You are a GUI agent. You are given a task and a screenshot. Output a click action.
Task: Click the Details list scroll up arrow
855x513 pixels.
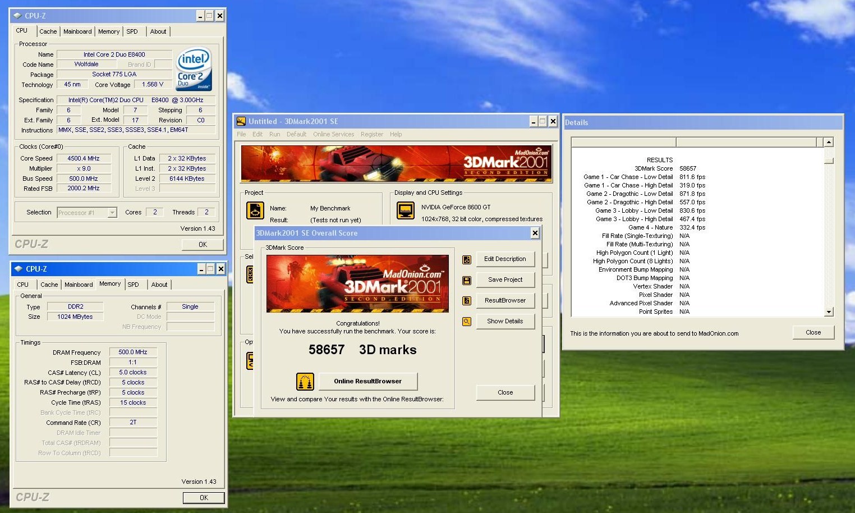coord(829,142)
